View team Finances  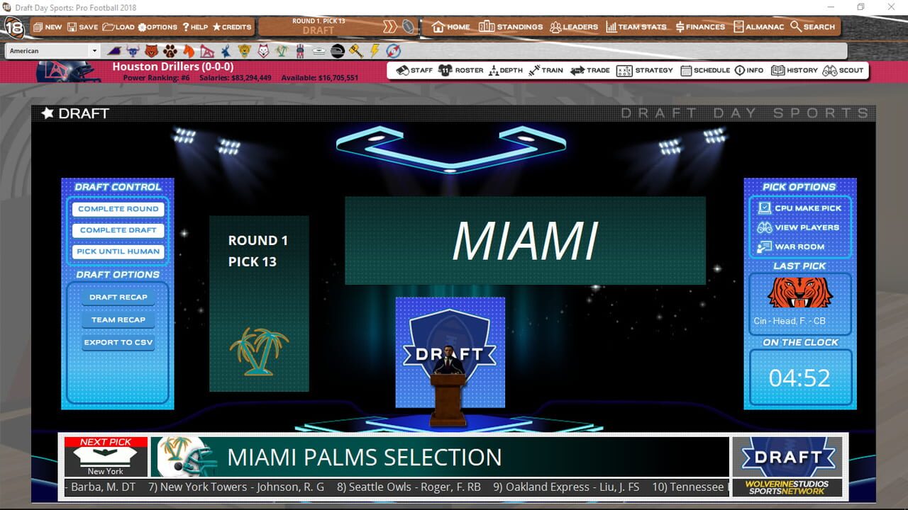(x=701, y=26)
